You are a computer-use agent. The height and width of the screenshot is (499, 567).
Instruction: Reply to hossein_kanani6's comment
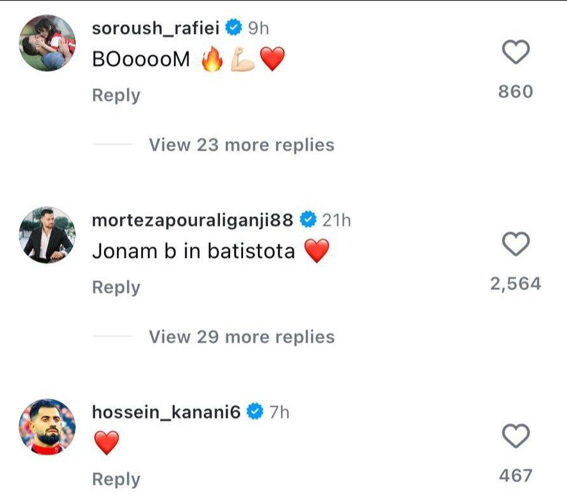tap(116, 479)
